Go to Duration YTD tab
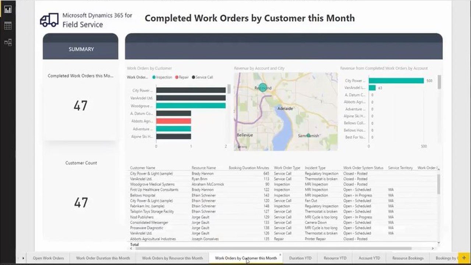Image resolution: width=471 pixels, height=265 pixels. pyautogui.click(x=300, y=258)
